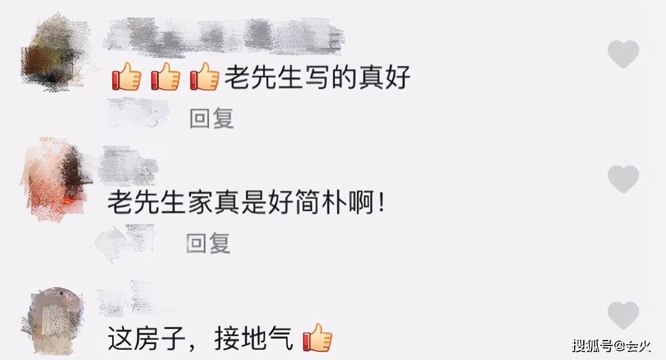The image size is (666, 360).
Task: Select the comment text "老先生写的真好"
Action: pyautogui.click(x=317, y=77)
